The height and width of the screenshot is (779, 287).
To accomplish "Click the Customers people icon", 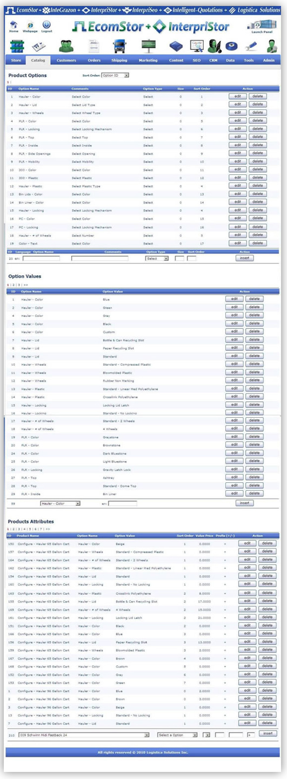I will pyautogui.click(x=66, y=47).
